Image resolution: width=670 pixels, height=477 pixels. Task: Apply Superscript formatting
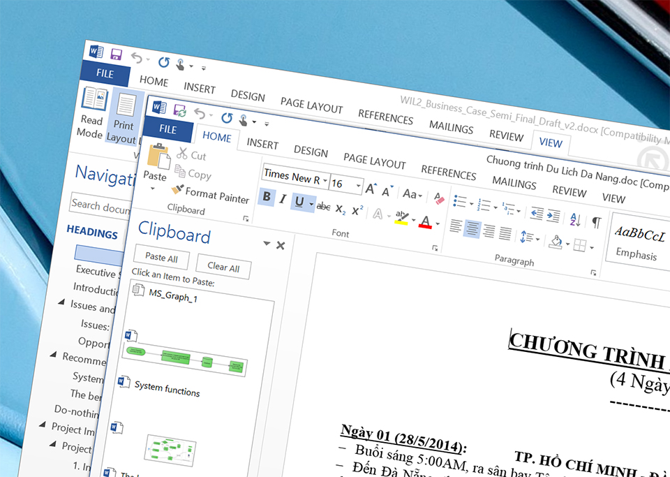357,210
